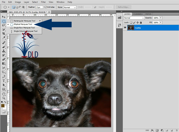Open the Window menu
This screenshot has height=132, width=179.
[x=61, y=2]
